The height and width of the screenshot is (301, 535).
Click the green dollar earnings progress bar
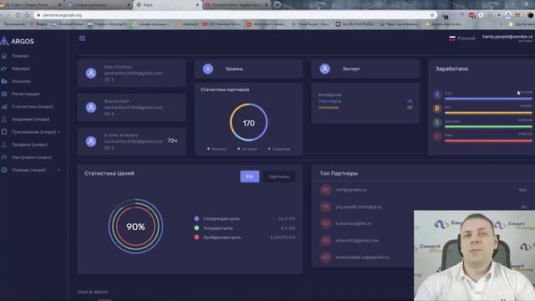point(488,126)
